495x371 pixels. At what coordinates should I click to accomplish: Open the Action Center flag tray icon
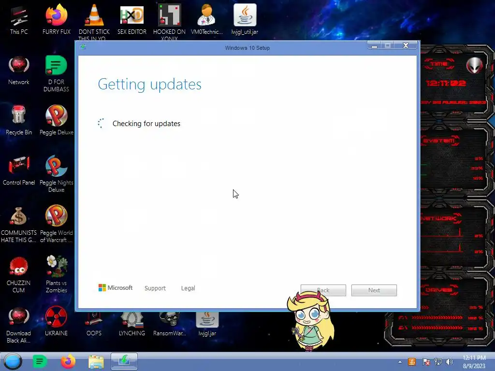425,362
